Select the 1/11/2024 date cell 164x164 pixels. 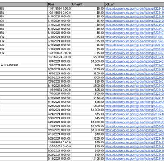coord(59,49)
